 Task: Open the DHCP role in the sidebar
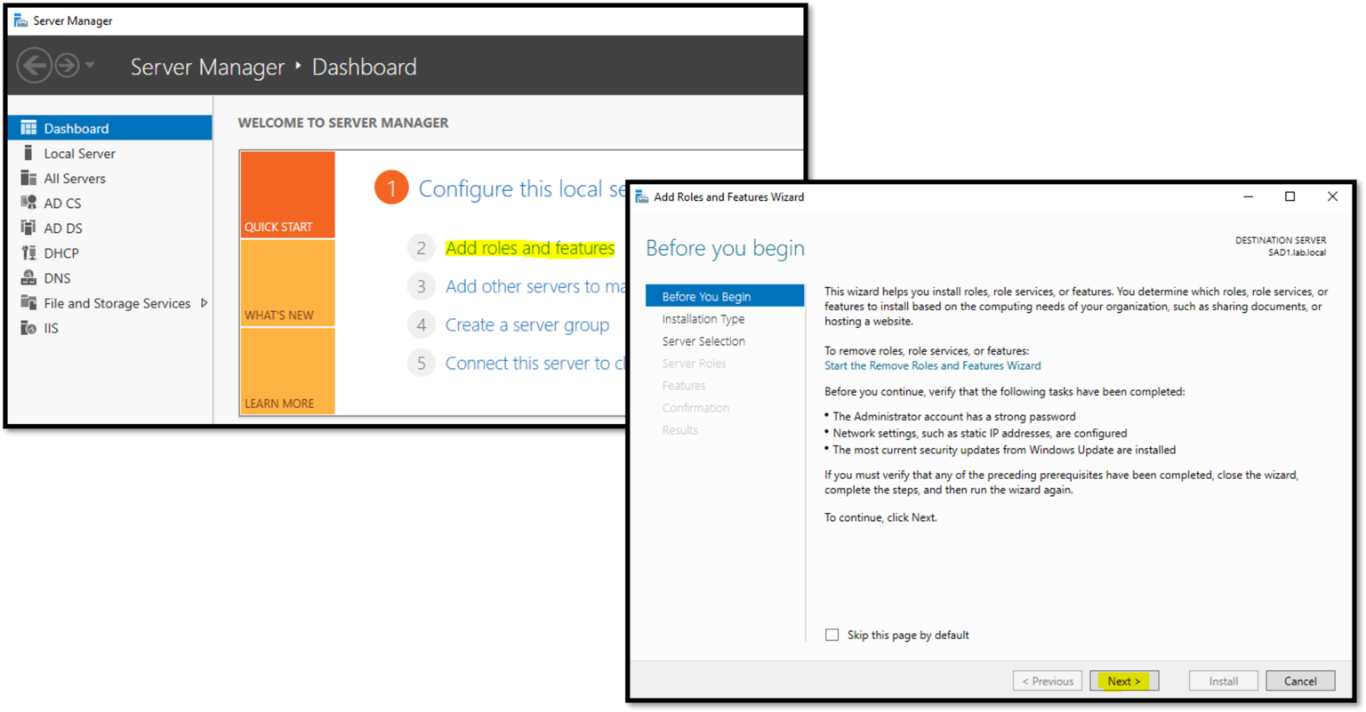click(28, 252)
